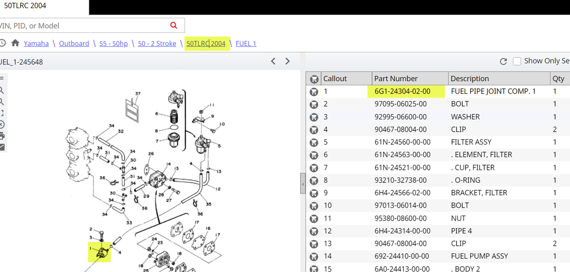Add FILTER ASSY to cart
Screen dimensions: 570x272
314,142
